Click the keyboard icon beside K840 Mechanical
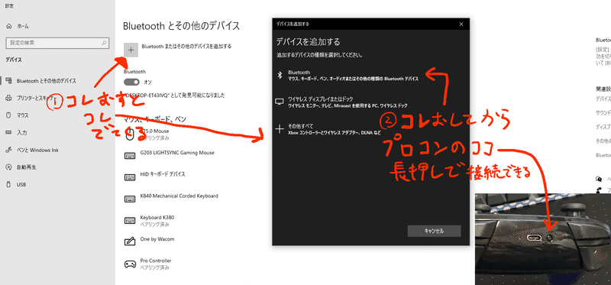Screen dimensions: 611x285 [x=130, y=199]
